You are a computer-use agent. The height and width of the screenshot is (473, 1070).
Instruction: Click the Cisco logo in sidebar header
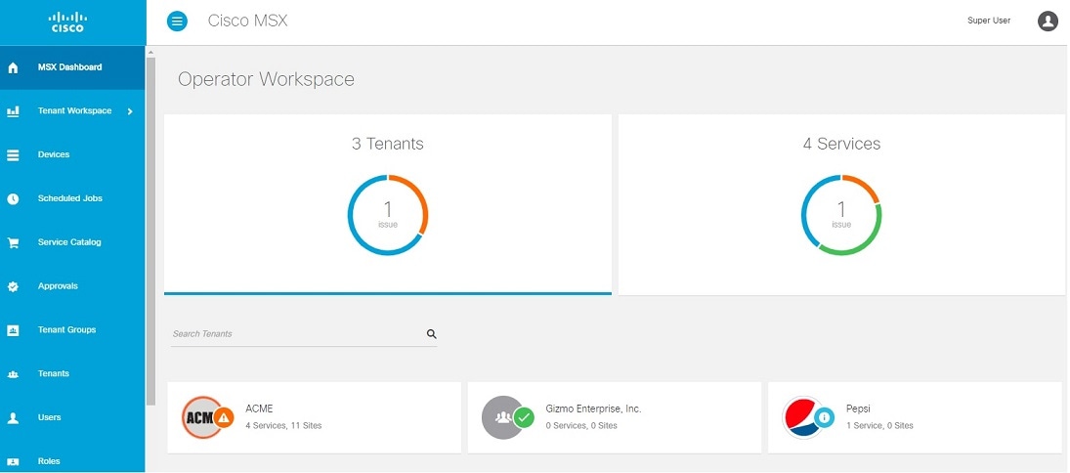[x=67, y=21]
